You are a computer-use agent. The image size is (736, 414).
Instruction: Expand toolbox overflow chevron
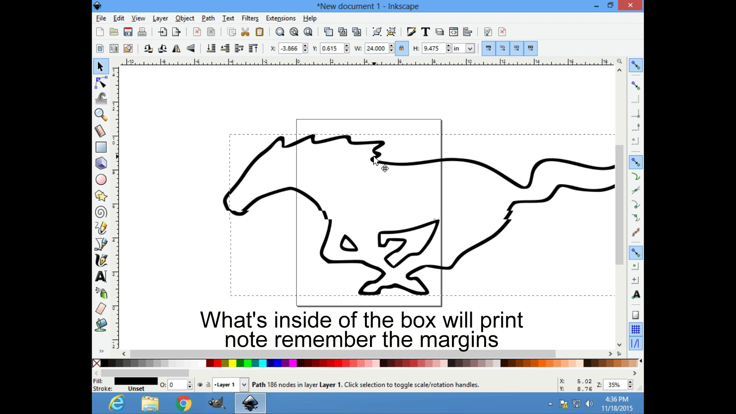101,351
